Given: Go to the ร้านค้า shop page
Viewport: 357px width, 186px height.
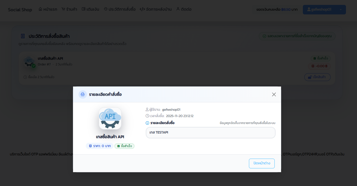Looking at the screenshot, I should (69, 9).
